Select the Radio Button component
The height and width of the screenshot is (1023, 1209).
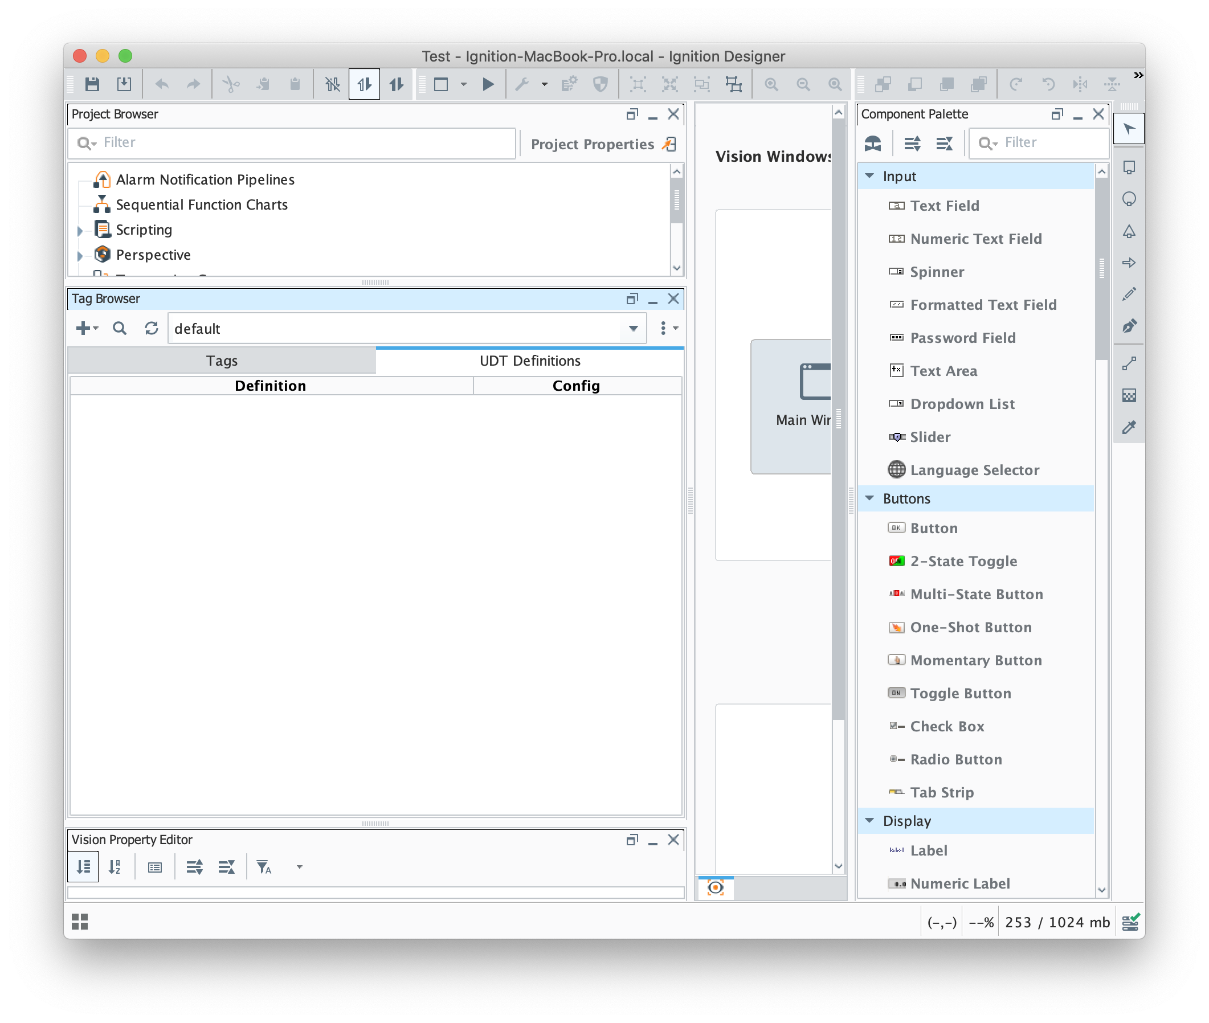pos(945,760)
